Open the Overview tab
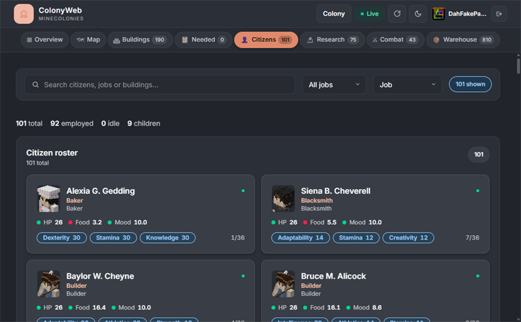The width and height of the screenshot is (521, 322). (45, 40)
